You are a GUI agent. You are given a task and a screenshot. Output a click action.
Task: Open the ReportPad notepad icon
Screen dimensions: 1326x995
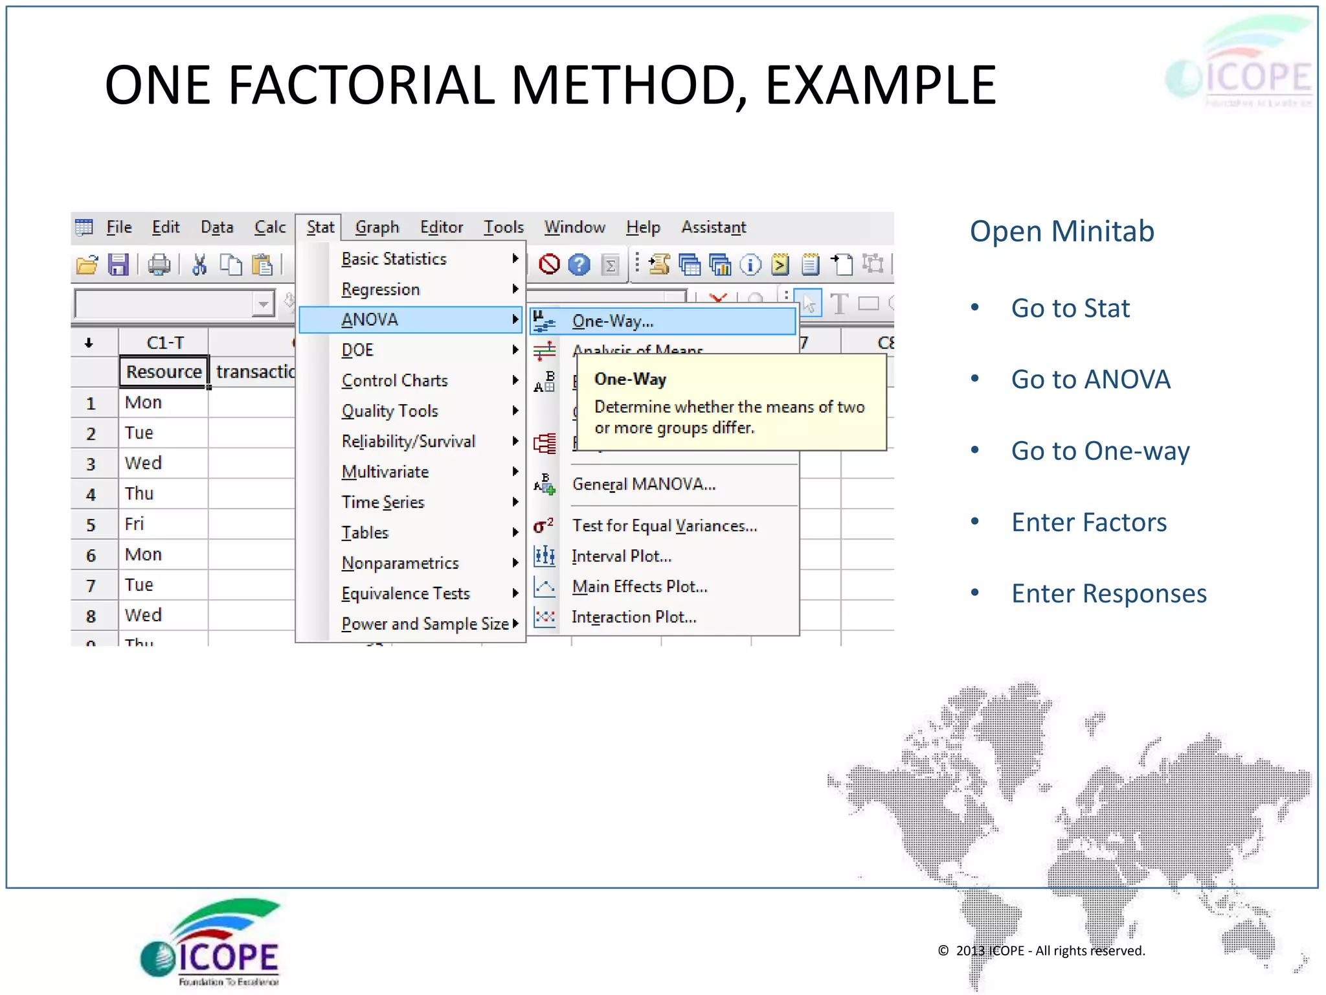[x=811, y=264]
